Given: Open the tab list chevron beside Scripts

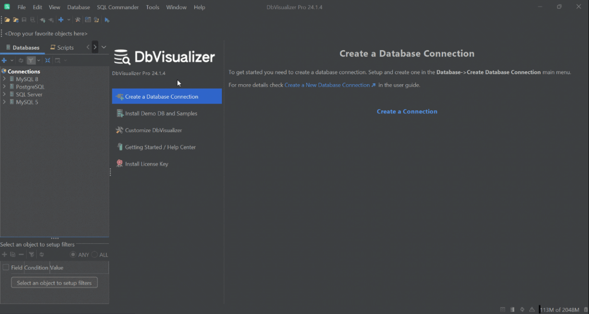Looking at the screenshot, I should [x=104, y=47].
